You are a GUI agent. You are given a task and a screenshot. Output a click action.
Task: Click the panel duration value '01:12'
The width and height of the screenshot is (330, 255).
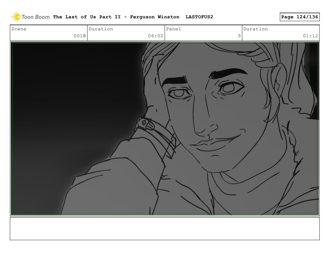pyautogui.click(x=310, y=36)
